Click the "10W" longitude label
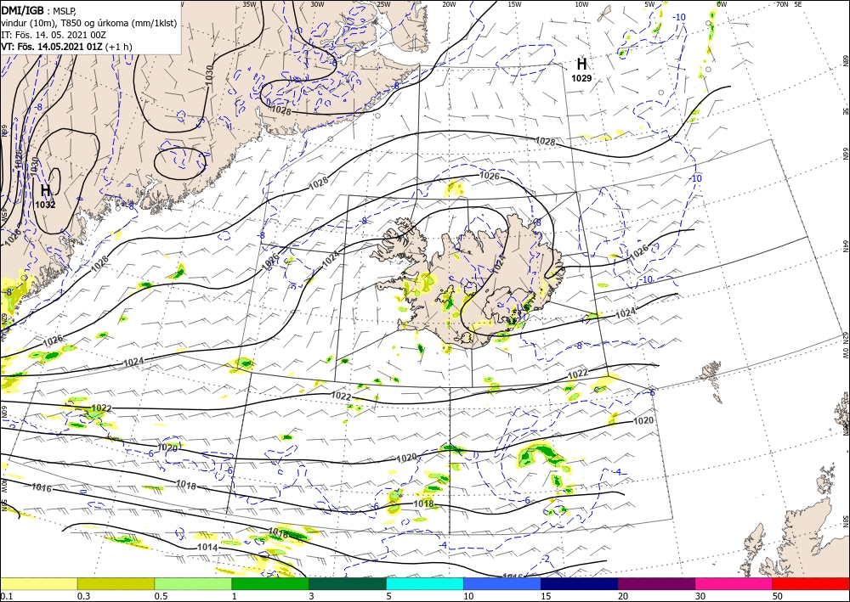The height and width of the screenshot is (602, 850). [x=581, y=3]
